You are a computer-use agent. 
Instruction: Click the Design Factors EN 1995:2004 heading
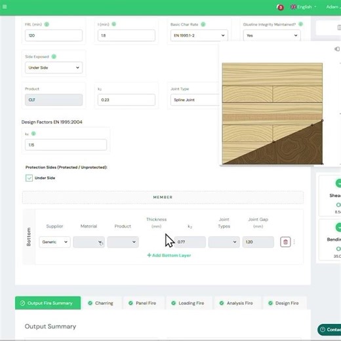[x=52, y=122]
